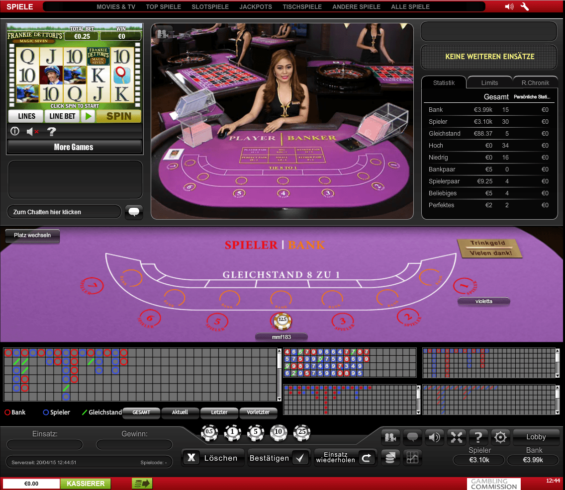565x490 pixels.
Task: Select the €25 chip
Action: (x=302, y=432)
